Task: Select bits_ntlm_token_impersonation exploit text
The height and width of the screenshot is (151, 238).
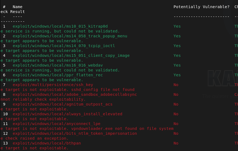Action: [74, 133]
